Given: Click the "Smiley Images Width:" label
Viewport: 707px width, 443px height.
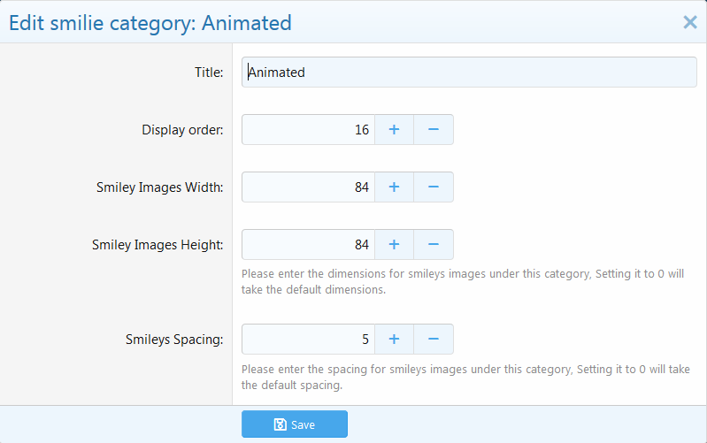Looking at the screenshot, I should tap(159, 187).
